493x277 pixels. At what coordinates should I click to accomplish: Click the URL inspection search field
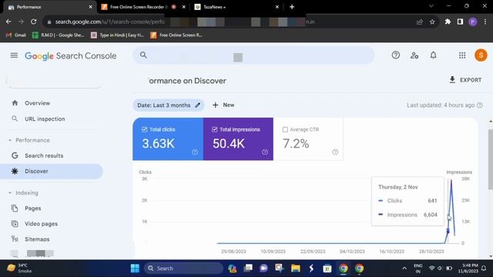[x=253, y=55]
